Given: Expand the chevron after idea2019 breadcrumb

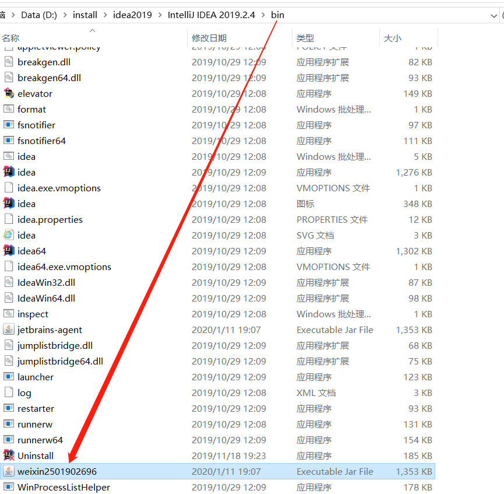Looking at the screenshot, I should pos(160,15).
